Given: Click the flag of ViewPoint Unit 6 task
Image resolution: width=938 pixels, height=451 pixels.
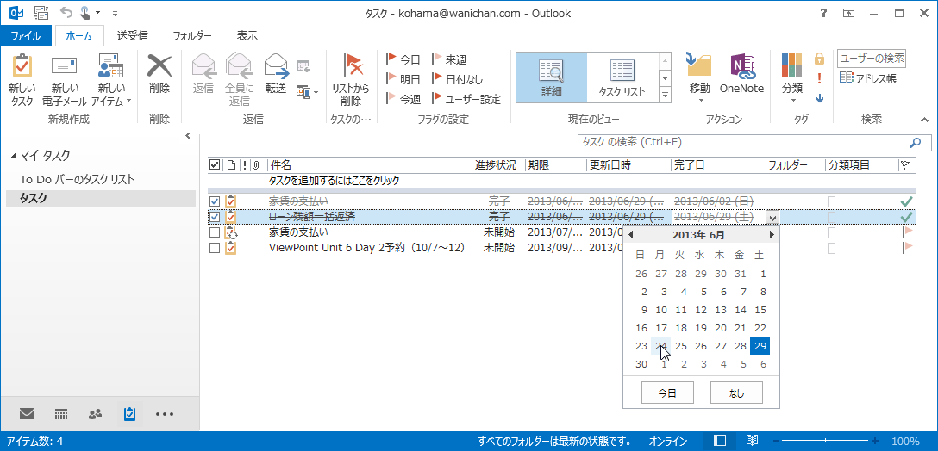Looking at the screenshot, I should [908, 247].
